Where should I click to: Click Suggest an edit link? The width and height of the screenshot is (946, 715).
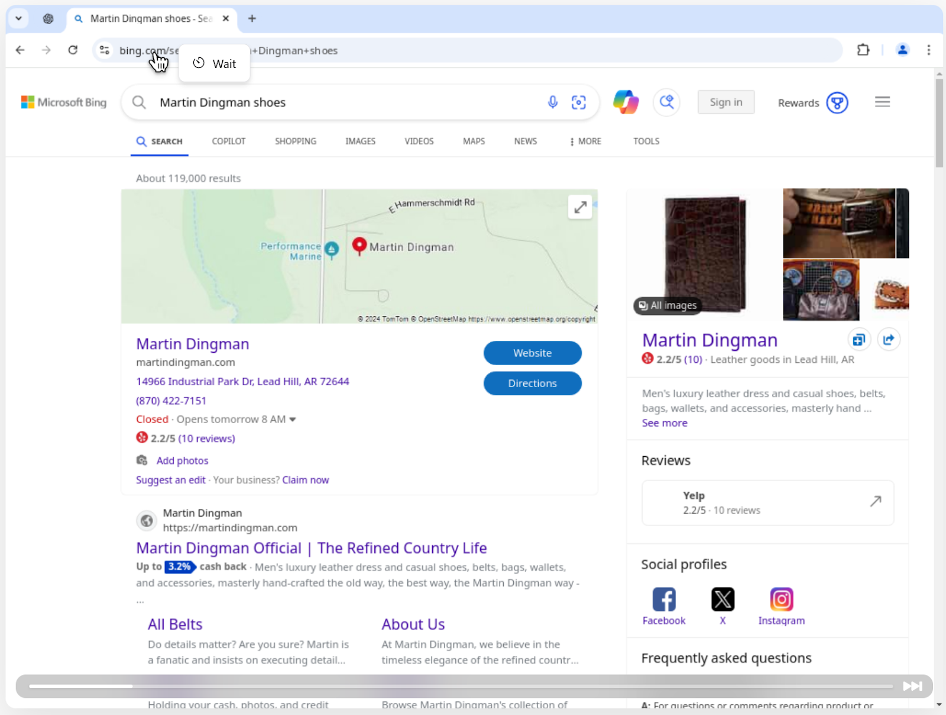(x=171, y=480)
